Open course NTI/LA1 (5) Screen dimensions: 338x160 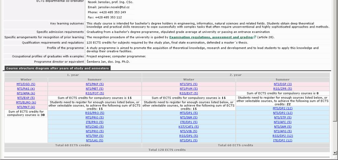pyautogui.click(x=95, y=141)
